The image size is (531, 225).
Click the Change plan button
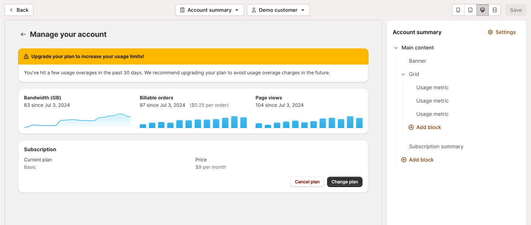(x=344, y=181)
